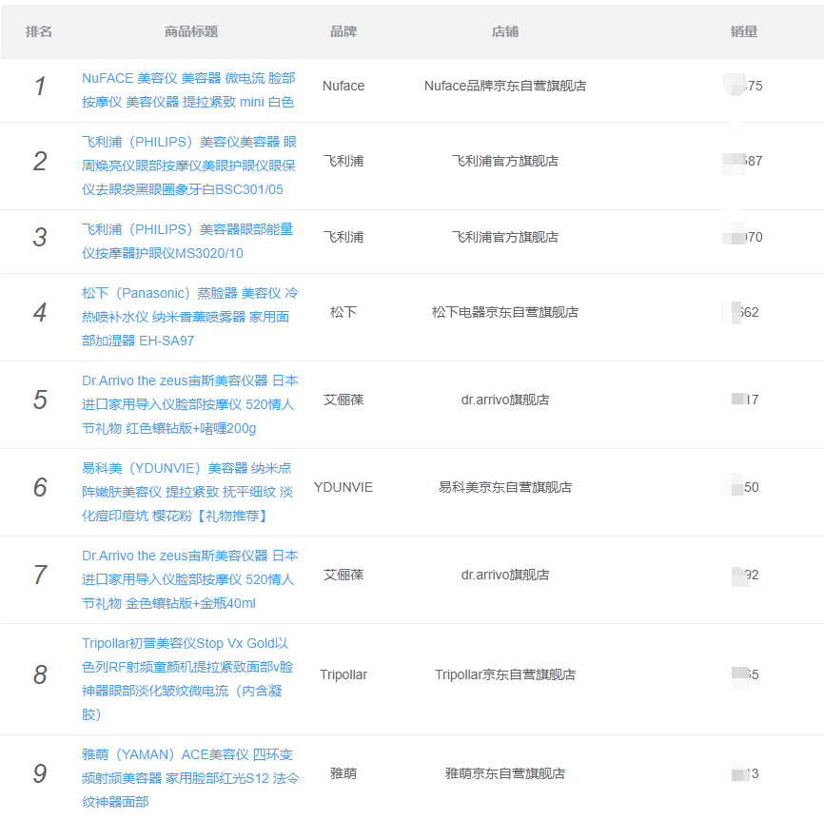Click the 商品标题 column header
This screenshot has height=820, width=824.
(191, 31)
